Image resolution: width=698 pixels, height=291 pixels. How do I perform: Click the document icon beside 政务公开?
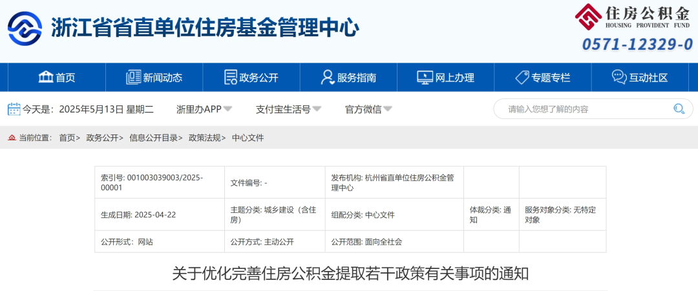tap(230, 77)
